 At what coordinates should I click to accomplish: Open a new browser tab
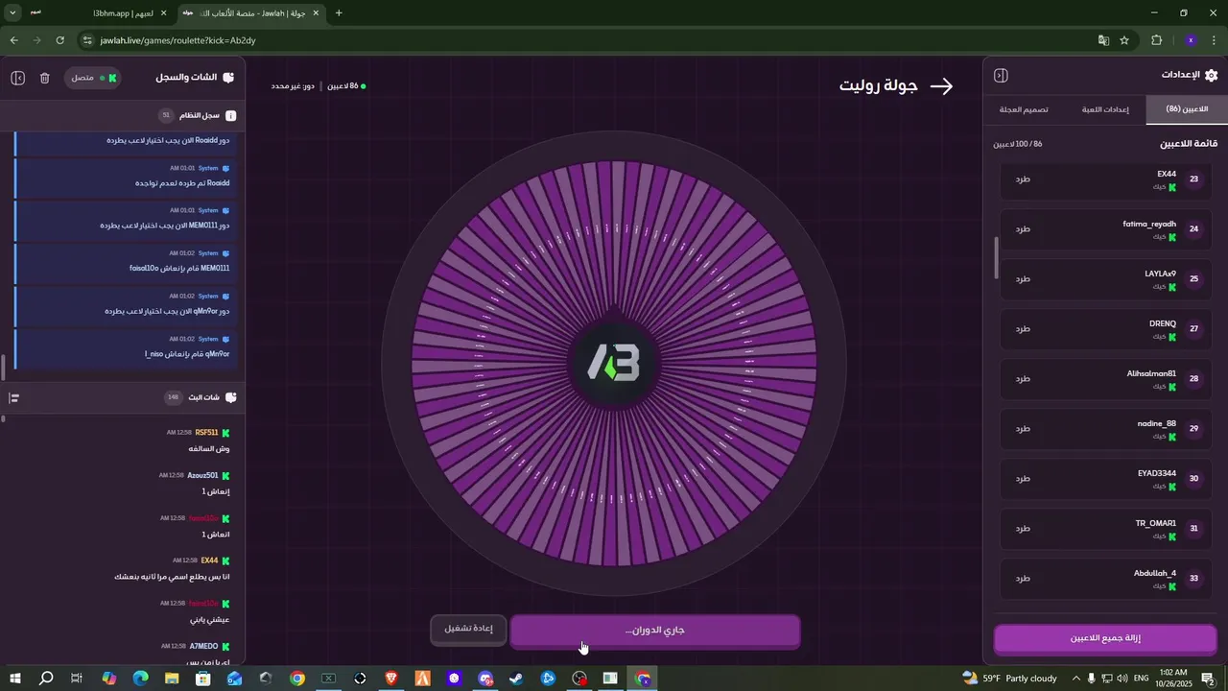339,13
